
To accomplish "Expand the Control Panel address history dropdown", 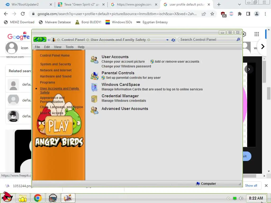I will coord(167,40).
